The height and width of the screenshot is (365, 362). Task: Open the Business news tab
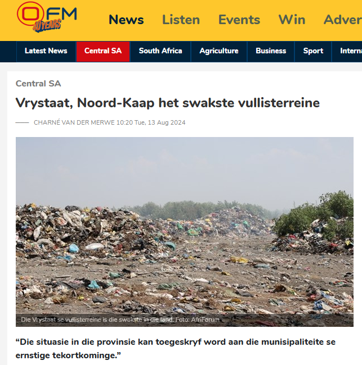point(271,51)
